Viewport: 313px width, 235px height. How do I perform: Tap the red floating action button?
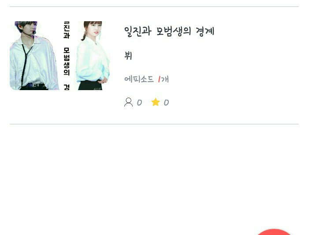click(x=274, y=232)
